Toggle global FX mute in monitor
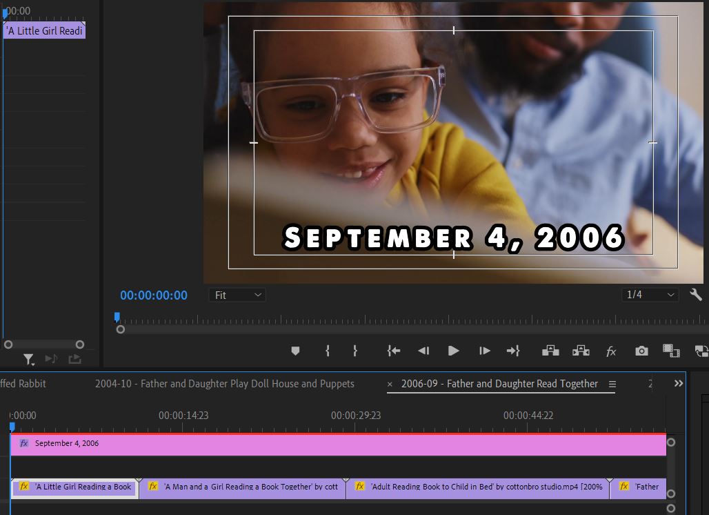The height and width of the screenshot is (515, 709). [611, 351]
